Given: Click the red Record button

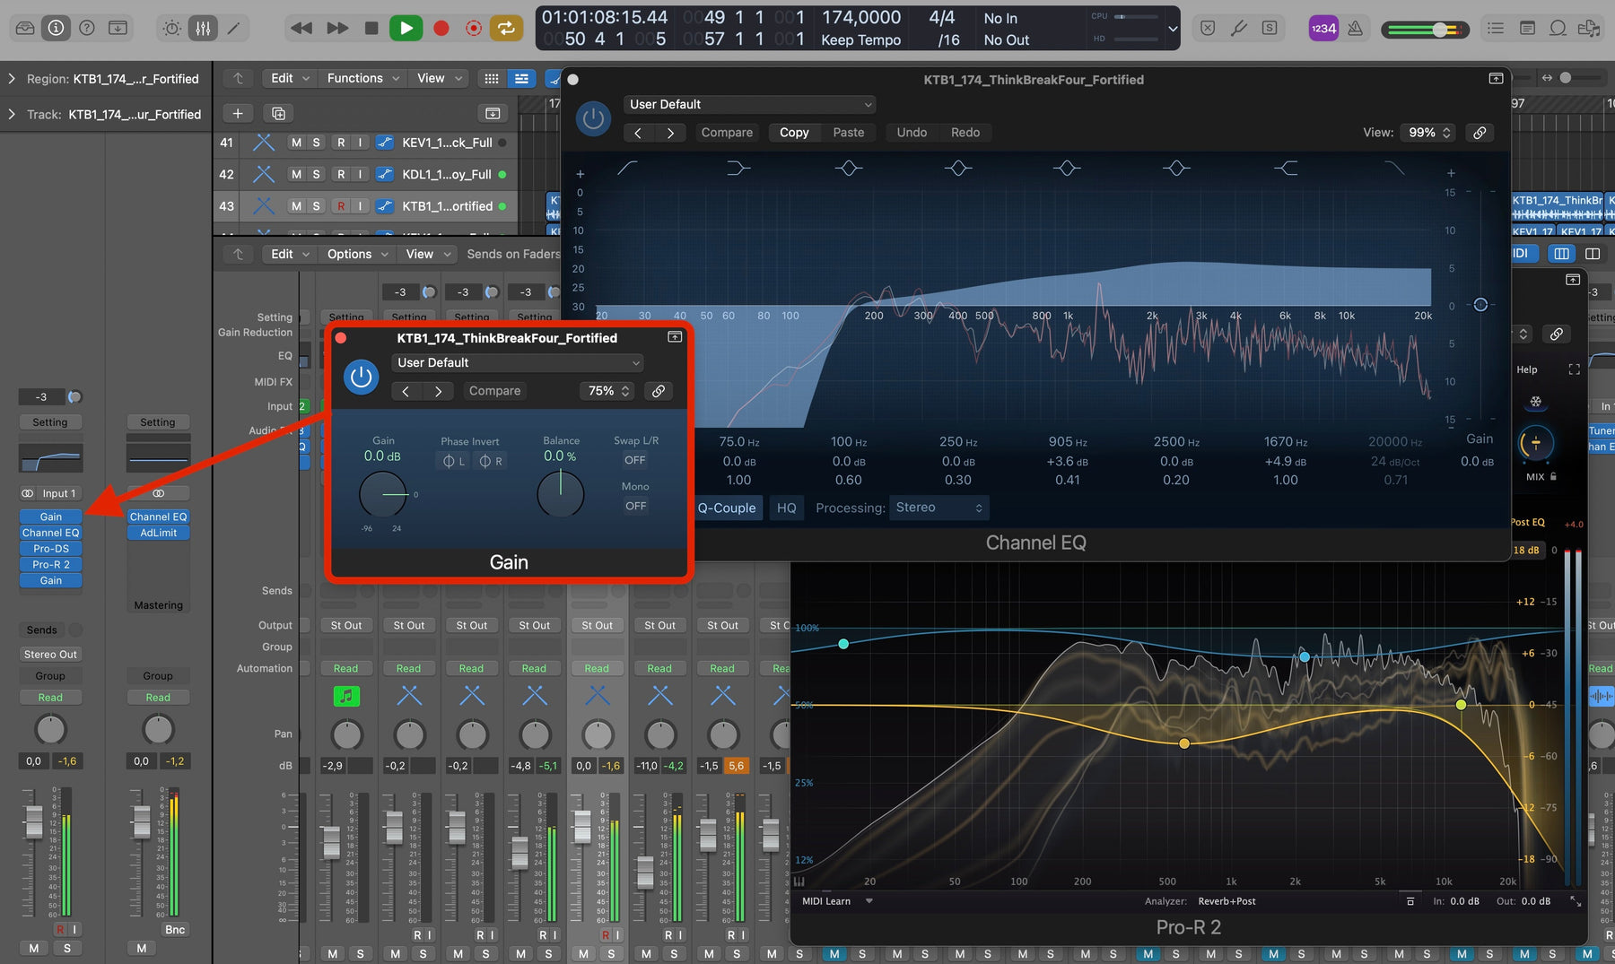Looking at the screenshot, I should (441, 28).
